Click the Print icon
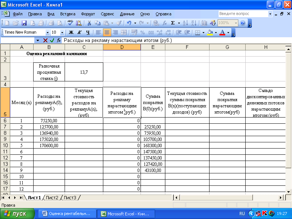Screen dimensions: 292x219 pyautogui.click(x=51, y=23)
